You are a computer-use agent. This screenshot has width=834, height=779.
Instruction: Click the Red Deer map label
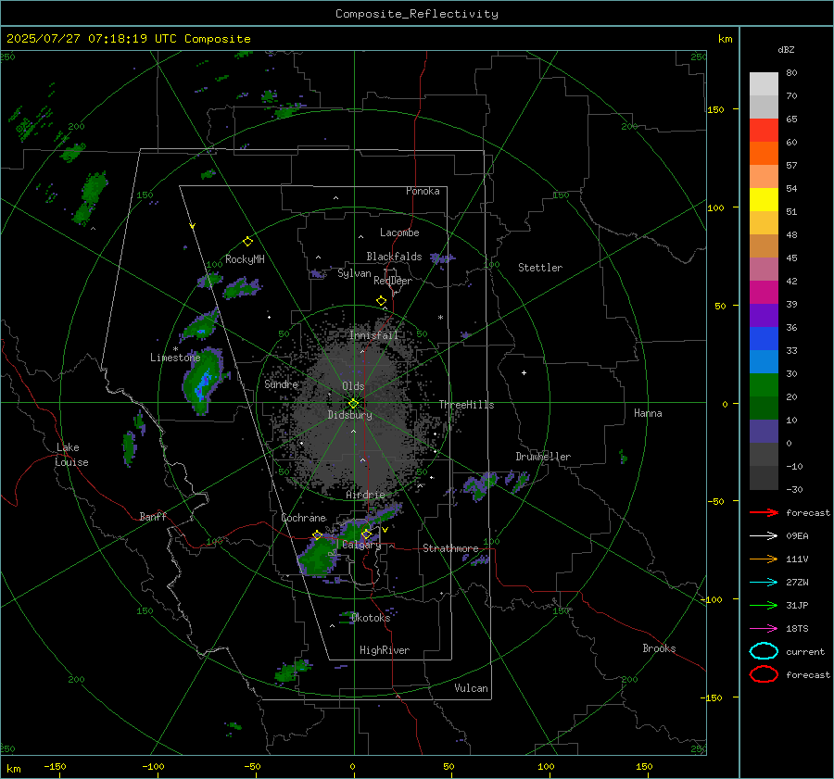(393, 281)
